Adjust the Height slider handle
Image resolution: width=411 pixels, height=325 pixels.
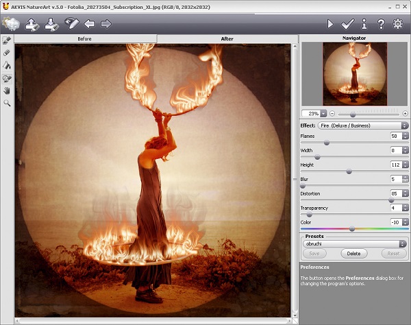tap(349, 171)
